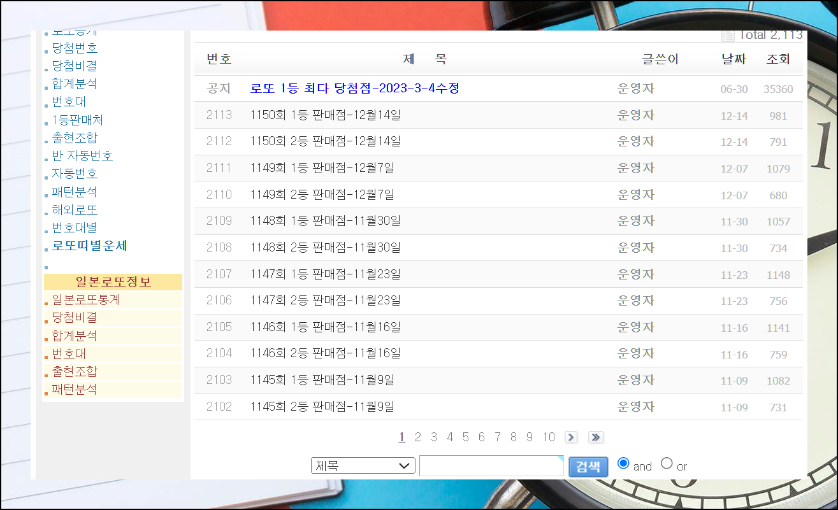Go to page 5 of the list
838x510 pixels.
click(x=466, y=437)
